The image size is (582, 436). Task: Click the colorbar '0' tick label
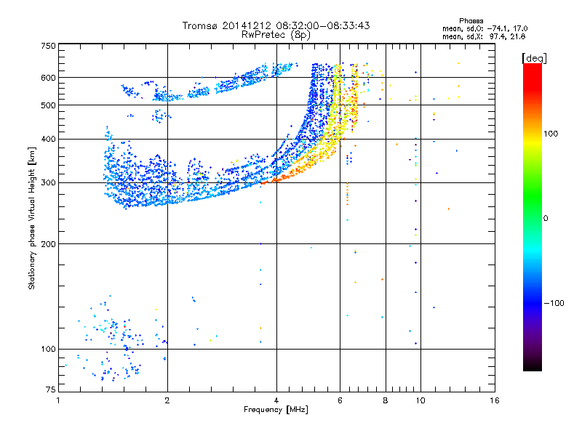coord(546,219)
